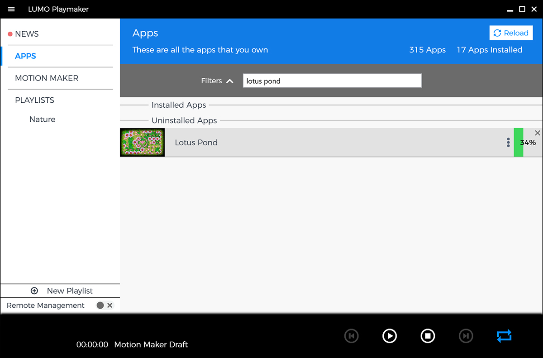This screenshot has height=358, width=543.
Task: Click the Lotus Pond download progress bar
Action: pos(525,143)
